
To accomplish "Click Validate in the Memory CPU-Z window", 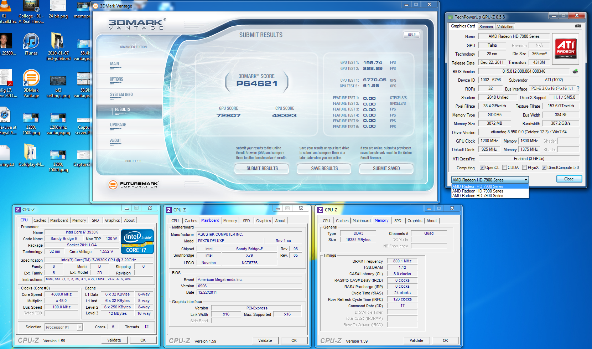I will coord(416,340).
